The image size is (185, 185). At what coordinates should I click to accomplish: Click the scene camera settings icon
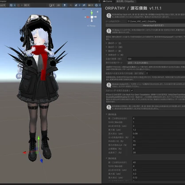[x=89, y=5]
